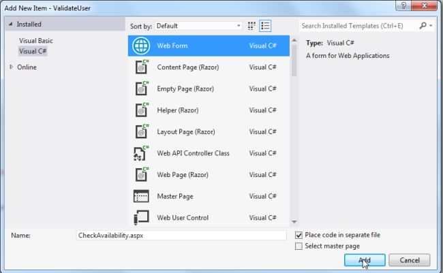Click the Name field with CheckAvailability.aspx

tap(181, 235)
